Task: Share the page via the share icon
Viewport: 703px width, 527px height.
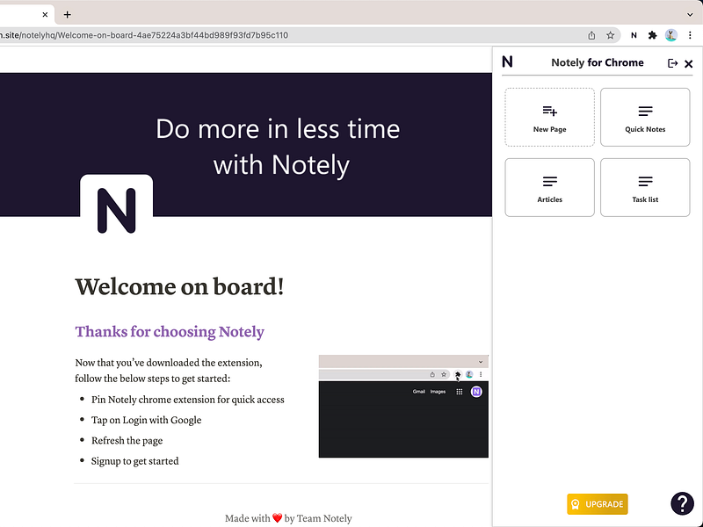Action: (591, 35)
